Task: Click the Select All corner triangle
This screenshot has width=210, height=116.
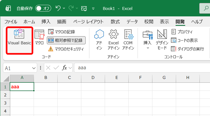Action: pyautogui.click(x=6, y=79)
